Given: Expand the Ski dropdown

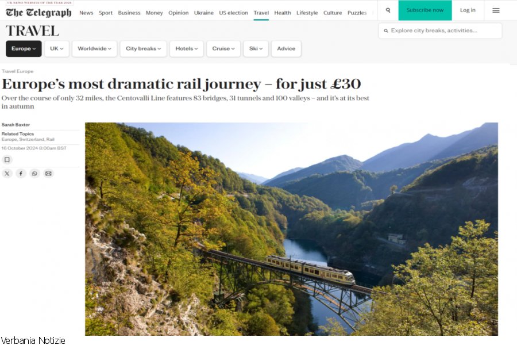Looking at the screenshot, I should pyautogui.click(x=256, y=48).
